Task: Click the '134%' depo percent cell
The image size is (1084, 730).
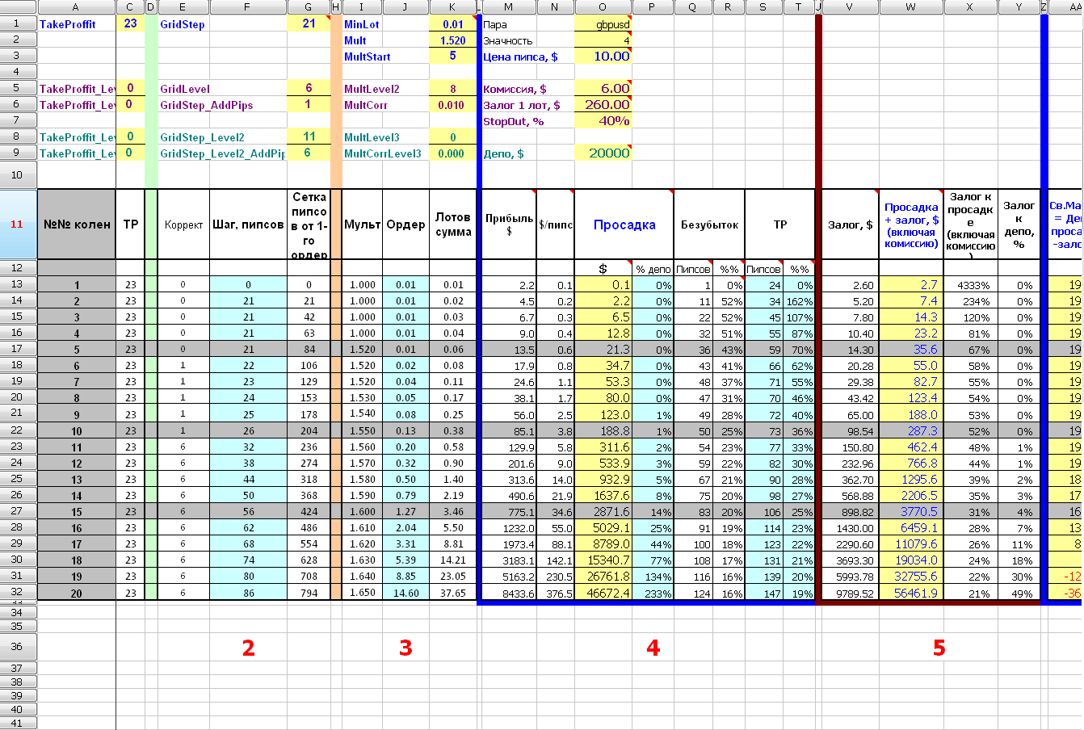Action: coord(653,576)
